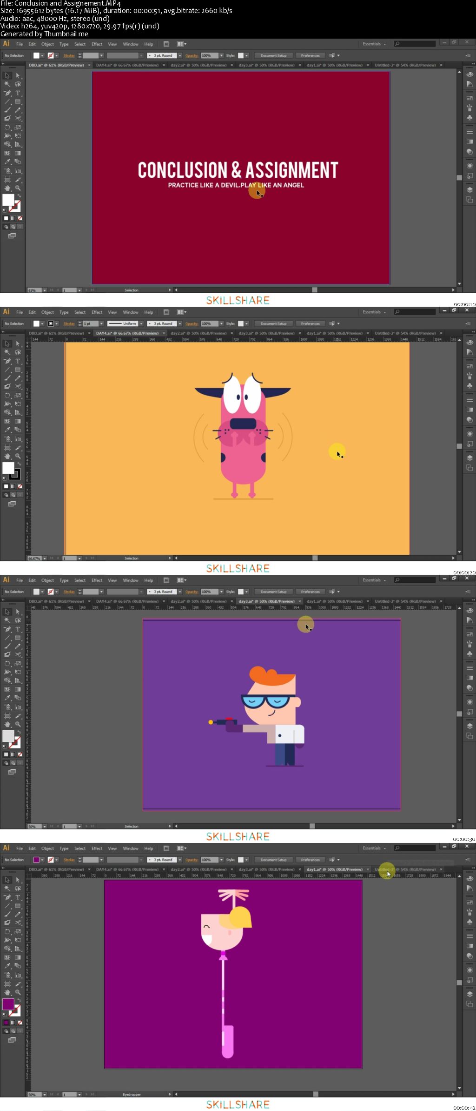This screenshot has height=1111, width=476.
Task: Click the search field in the red title frame
Action: [x=415, y=44]
